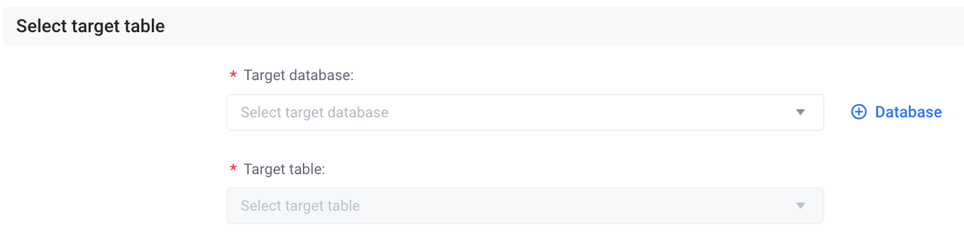Click the 'Select target database' placeholder text
Image resolution: width=964 pixels, height=241 pixels.
[314, 112]
